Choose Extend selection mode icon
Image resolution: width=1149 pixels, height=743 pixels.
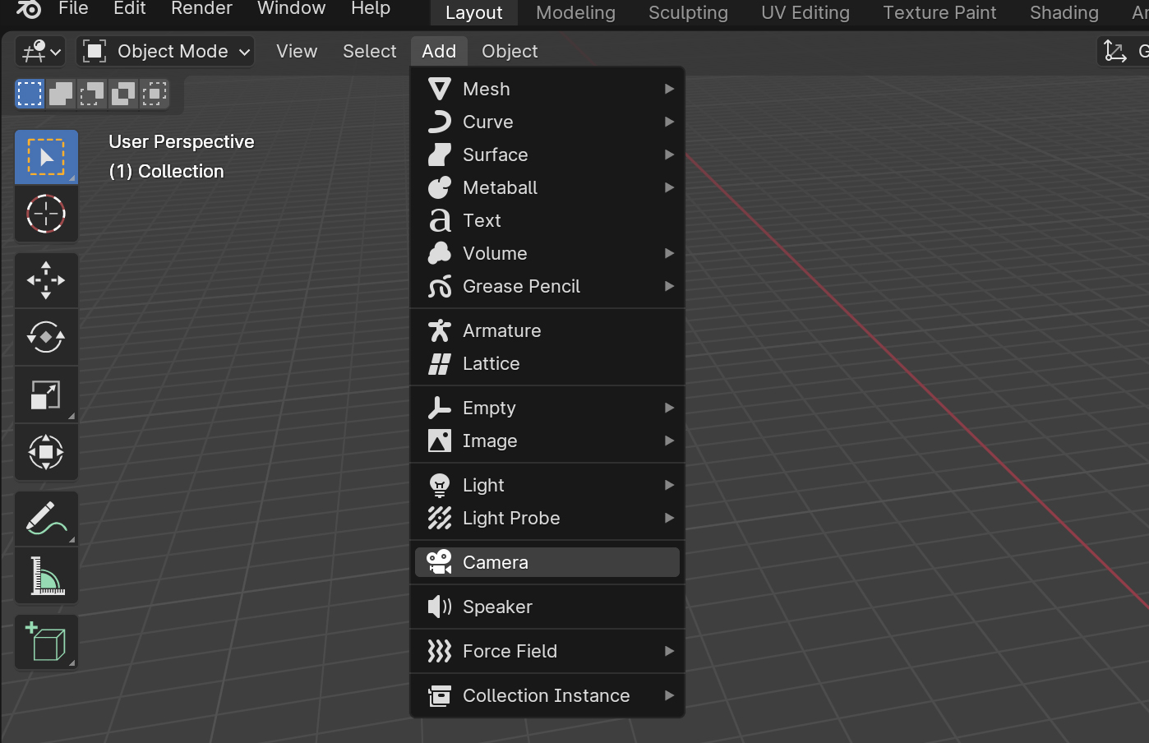point(61,94)
